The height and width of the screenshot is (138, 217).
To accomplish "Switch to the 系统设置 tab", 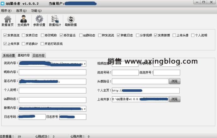I will pos(9,55).
